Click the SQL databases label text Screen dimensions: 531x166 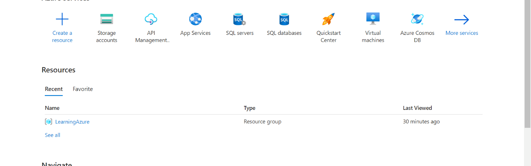[x=284, y=33]
